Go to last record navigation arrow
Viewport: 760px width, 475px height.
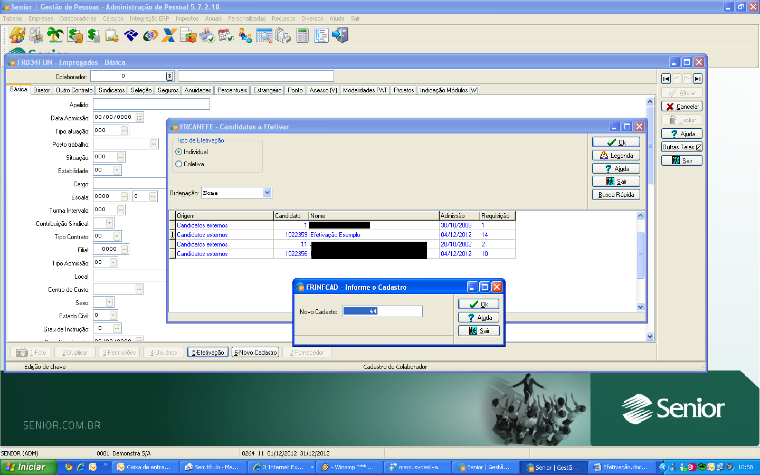coord(698,79)
